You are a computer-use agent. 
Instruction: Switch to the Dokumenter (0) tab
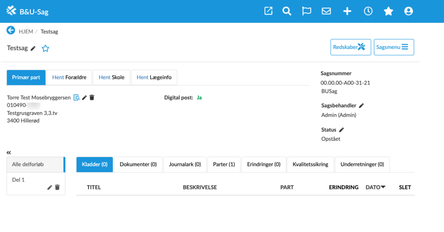pyautogui.click(x=138, y=164)
